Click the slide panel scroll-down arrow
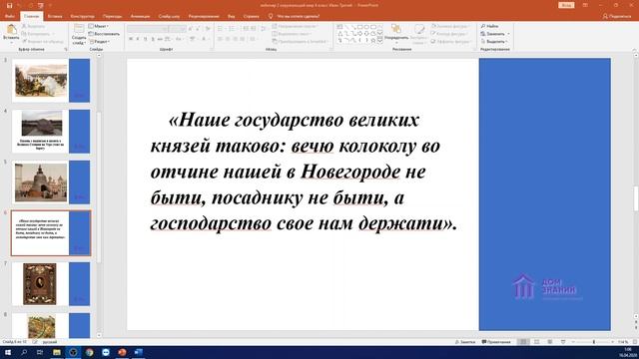Screen dimensions: 639x359 click(x=99, y=336)
